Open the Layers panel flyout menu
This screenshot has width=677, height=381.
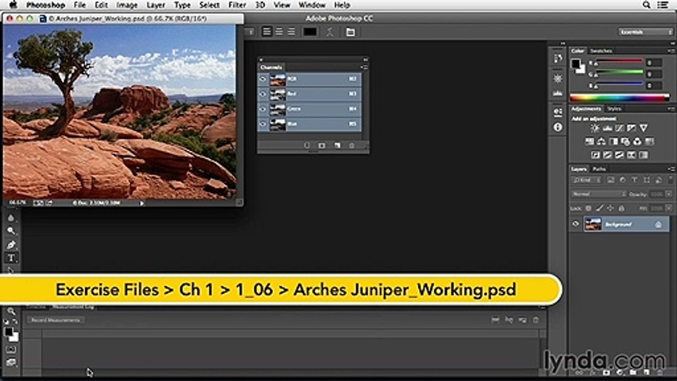tap(671, 169)
